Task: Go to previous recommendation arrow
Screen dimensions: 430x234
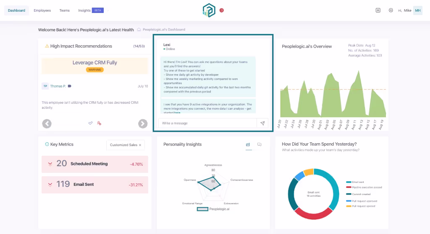Action: tap(47, 123)
